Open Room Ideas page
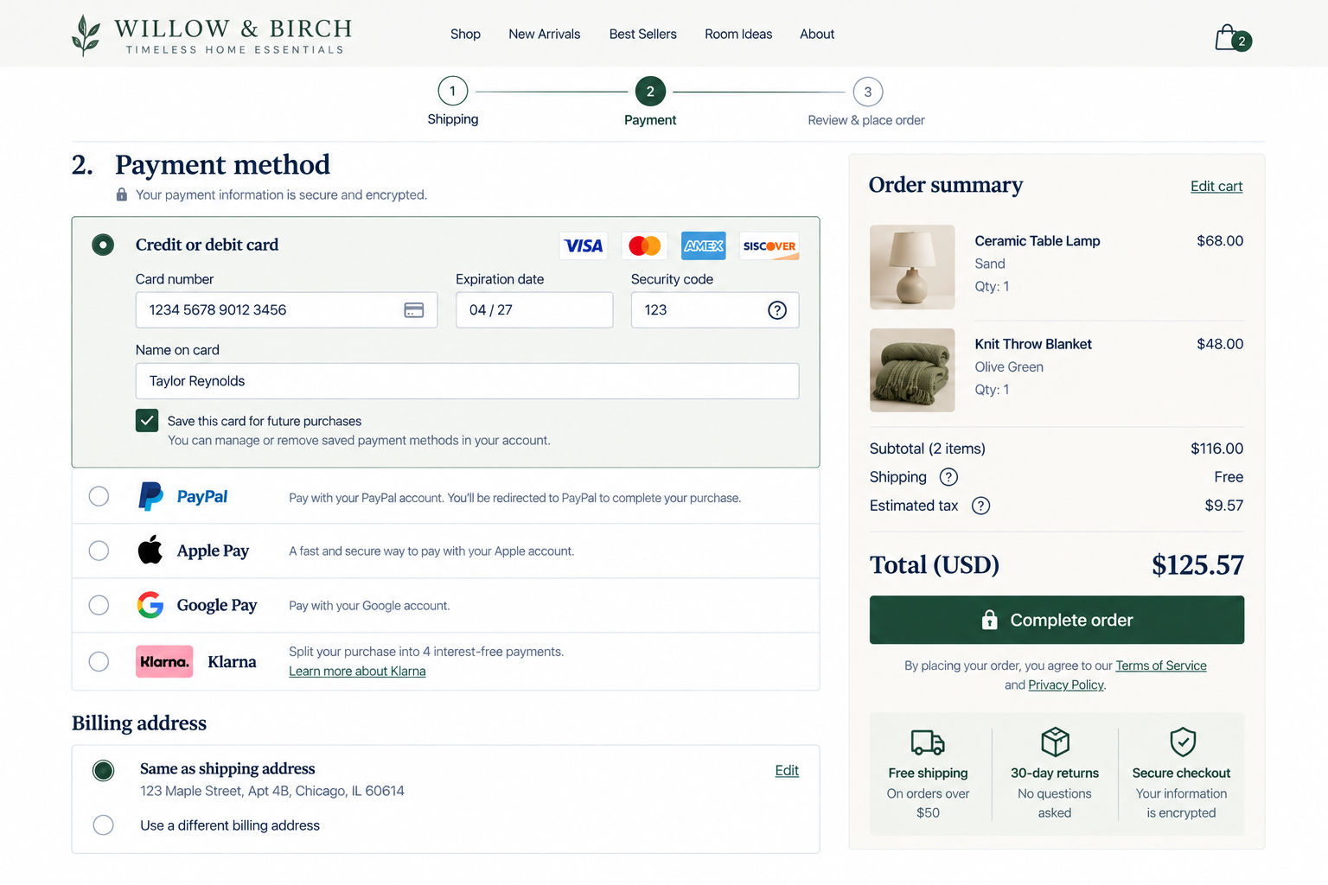1328x885 pixels. [x=738, y=35]
